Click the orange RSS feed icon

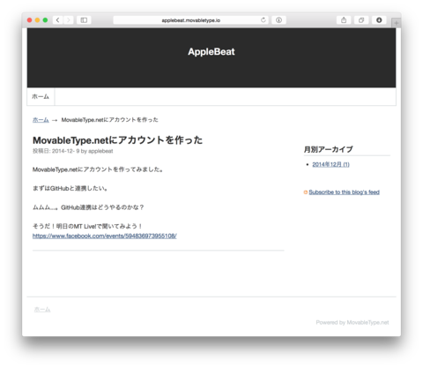pyautogui.click(x=306, y=192)
